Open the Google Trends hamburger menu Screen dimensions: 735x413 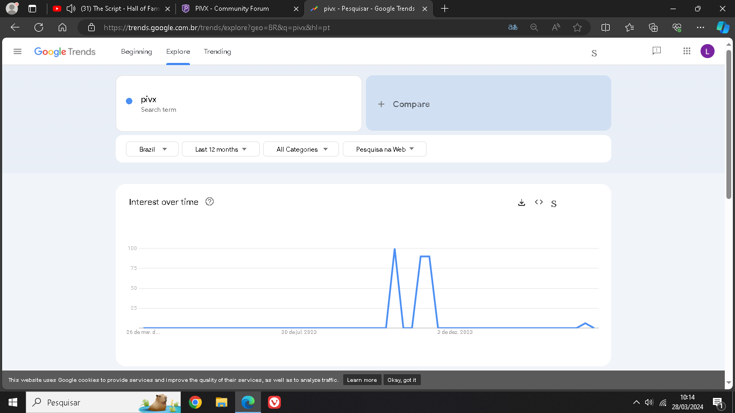[17, 52]
